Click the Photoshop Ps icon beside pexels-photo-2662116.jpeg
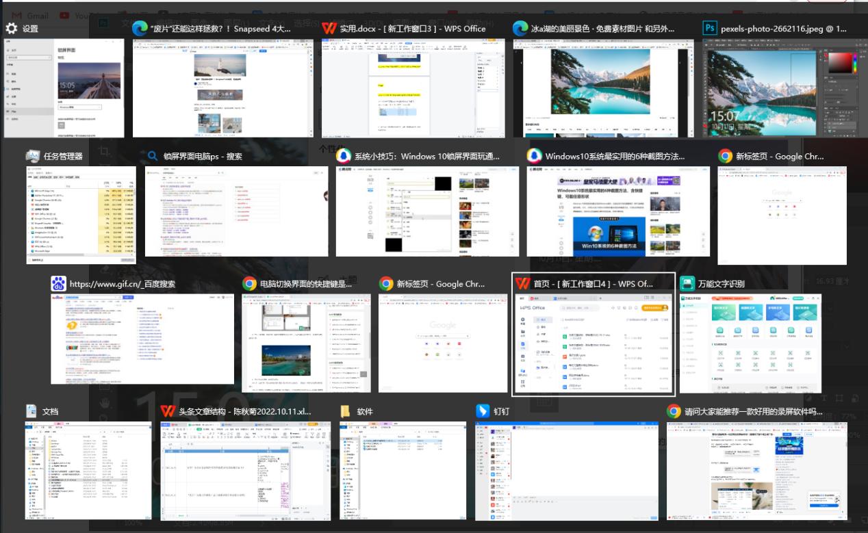The height and width of the screenshot is (533, 868). point(710,29)
